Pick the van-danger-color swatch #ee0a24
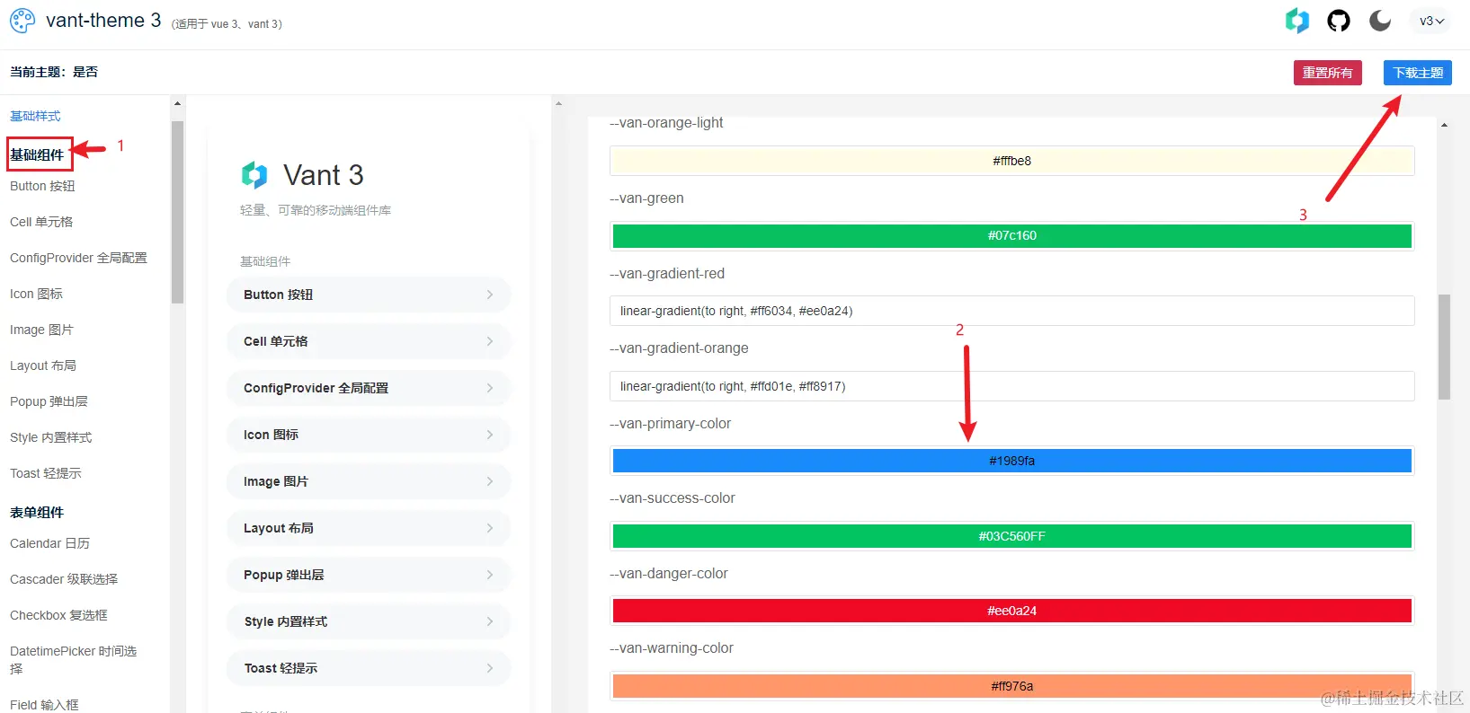Image resolution: width=1470 pixels, height=713 pixels. pyautogui.click(x=1012, y=611)
